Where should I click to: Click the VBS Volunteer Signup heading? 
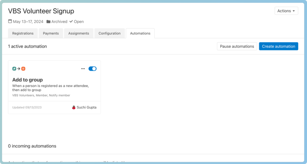[x=41, y=11]
